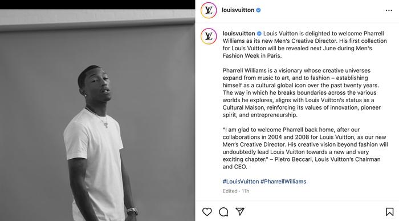Open the #LouisVuitton hashtag
The height and width of the screenshot is (221, 399).
(x=241, y=182)
